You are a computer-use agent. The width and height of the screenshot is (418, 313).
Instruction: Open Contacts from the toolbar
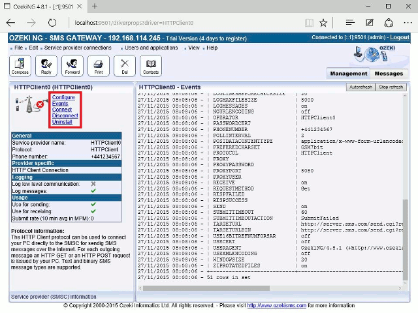(x=151, y=66)
